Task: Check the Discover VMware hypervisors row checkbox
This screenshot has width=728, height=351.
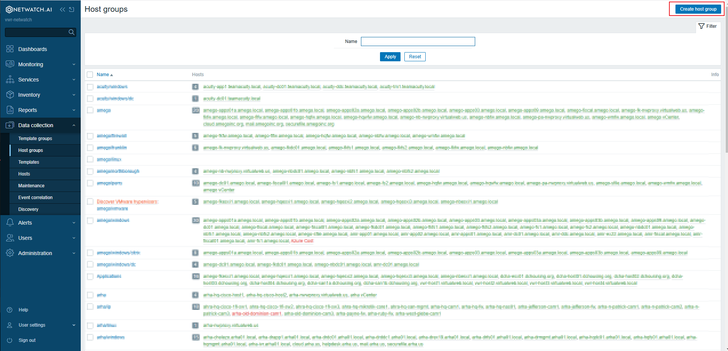Action: (x=90, y=202)
